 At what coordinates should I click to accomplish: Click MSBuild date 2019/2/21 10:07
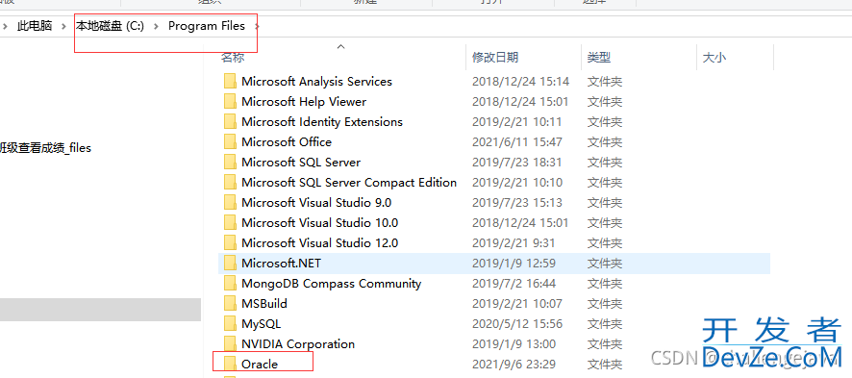516,304
